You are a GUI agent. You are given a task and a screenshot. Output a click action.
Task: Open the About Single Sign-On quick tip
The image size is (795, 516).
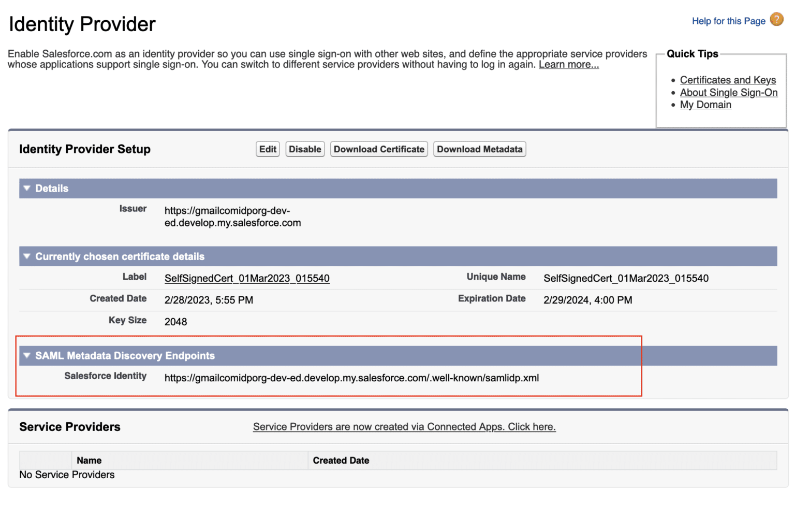point(729,92)
